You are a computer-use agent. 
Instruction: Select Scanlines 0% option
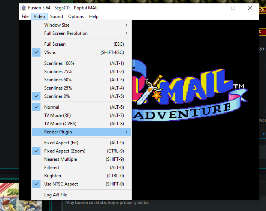(81, 96)
